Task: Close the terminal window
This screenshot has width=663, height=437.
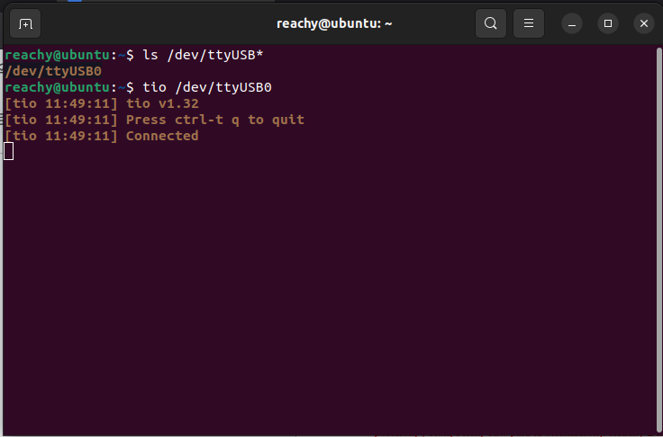Action: 642,22
